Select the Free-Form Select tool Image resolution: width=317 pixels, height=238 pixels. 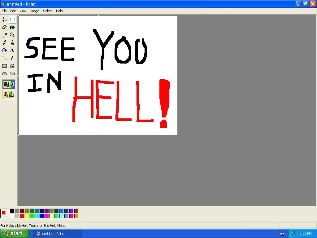(x=4, y=20)
